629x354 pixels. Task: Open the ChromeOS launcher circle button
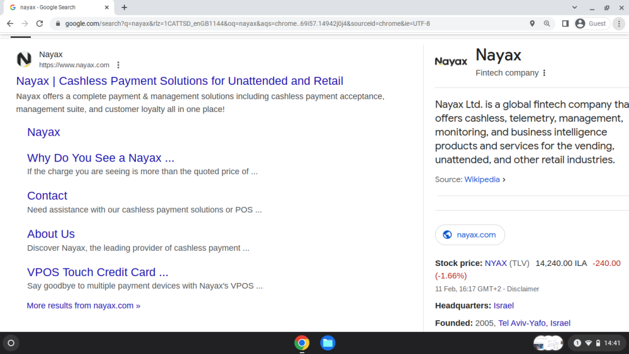11,343
